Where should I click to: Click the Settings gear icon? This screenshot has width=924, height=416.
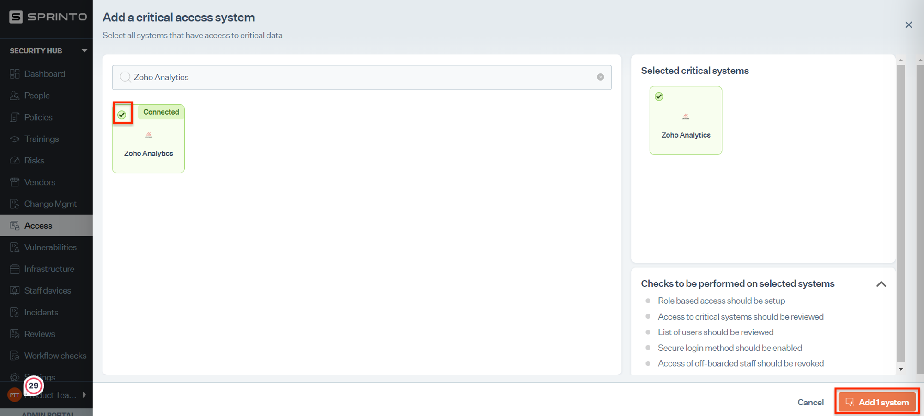15,377
